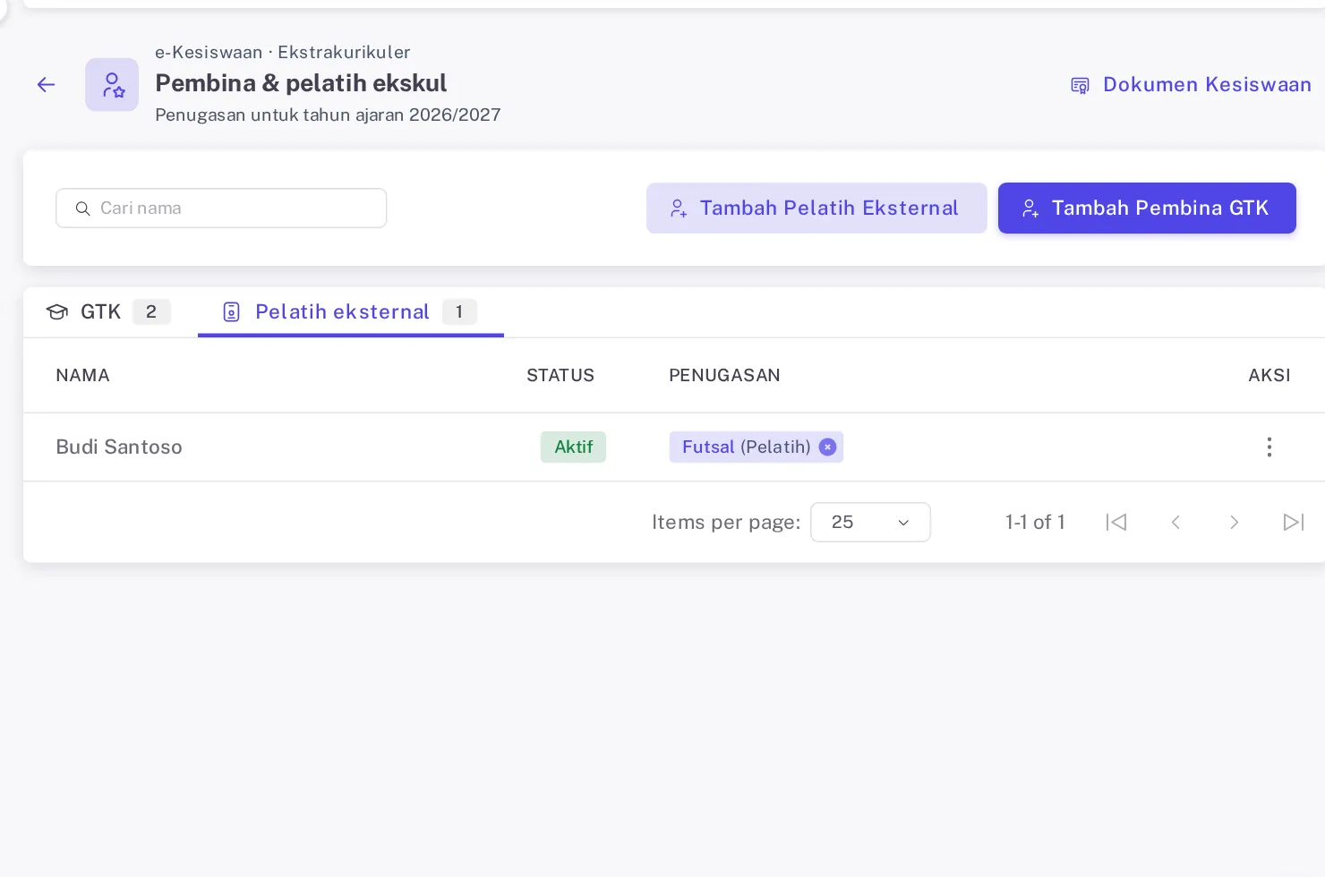This screenshot has width=1325, height=877.
Task: Click the name Budi Santoso
Action: pyautogui.click(x=119, y=447)
